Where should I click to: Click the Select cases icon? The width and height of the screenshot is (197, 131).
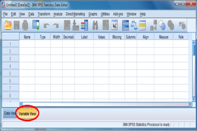142,25
